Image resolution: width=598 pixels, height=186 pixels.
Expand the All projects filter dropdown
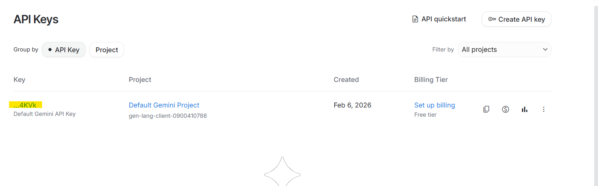505,50
